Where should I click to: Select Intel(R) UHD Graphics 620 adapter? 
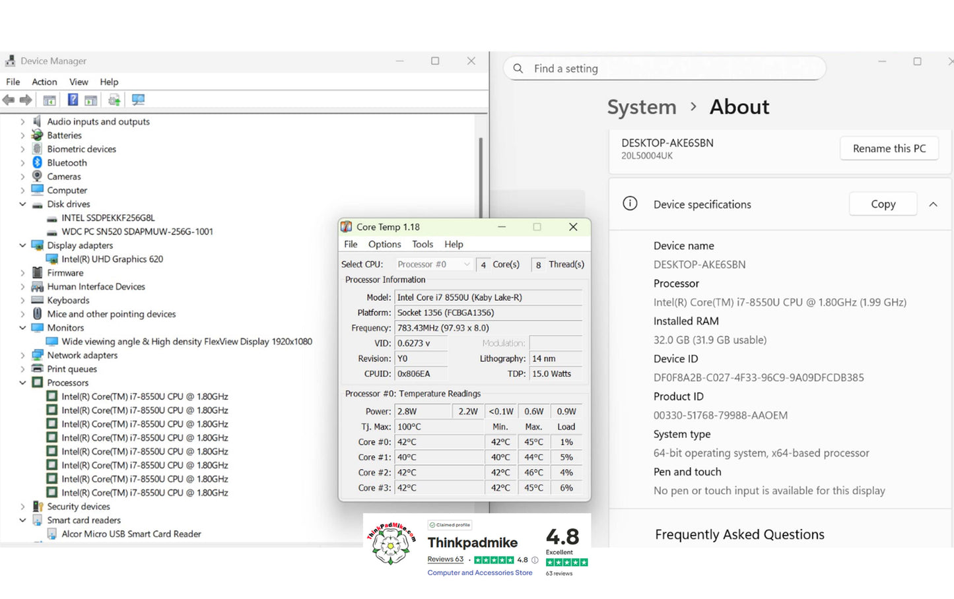tap(112, 259)
